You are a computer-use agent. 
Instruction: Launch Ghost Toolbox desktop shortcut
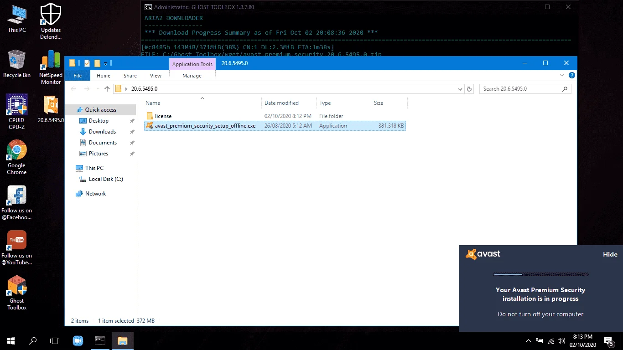(x=17, y=293)
